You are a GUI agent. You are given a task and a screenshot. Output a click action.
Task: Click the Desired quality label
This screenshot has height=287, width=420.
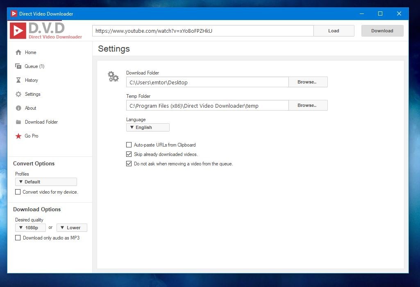coord(29,220)
